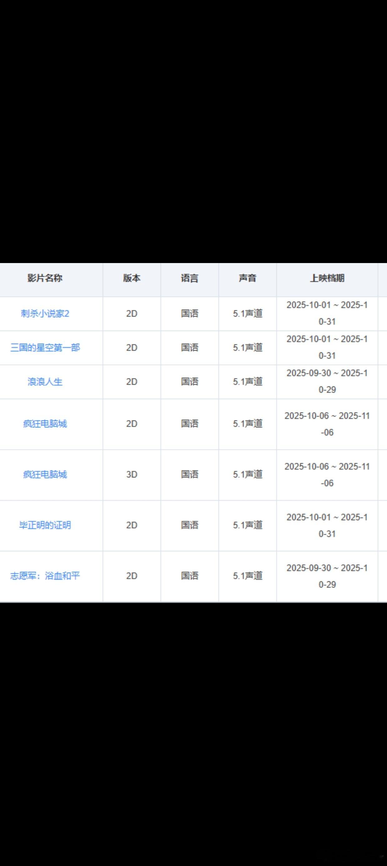
Task: Open 疯狂电脑城 link in the 3D row
Action: 45,475
